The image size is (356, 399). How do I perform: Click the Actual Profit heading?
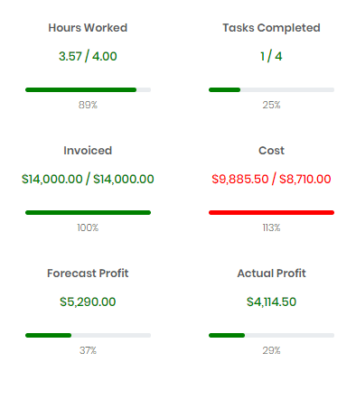pyautogui.click(x=271, y=274)
